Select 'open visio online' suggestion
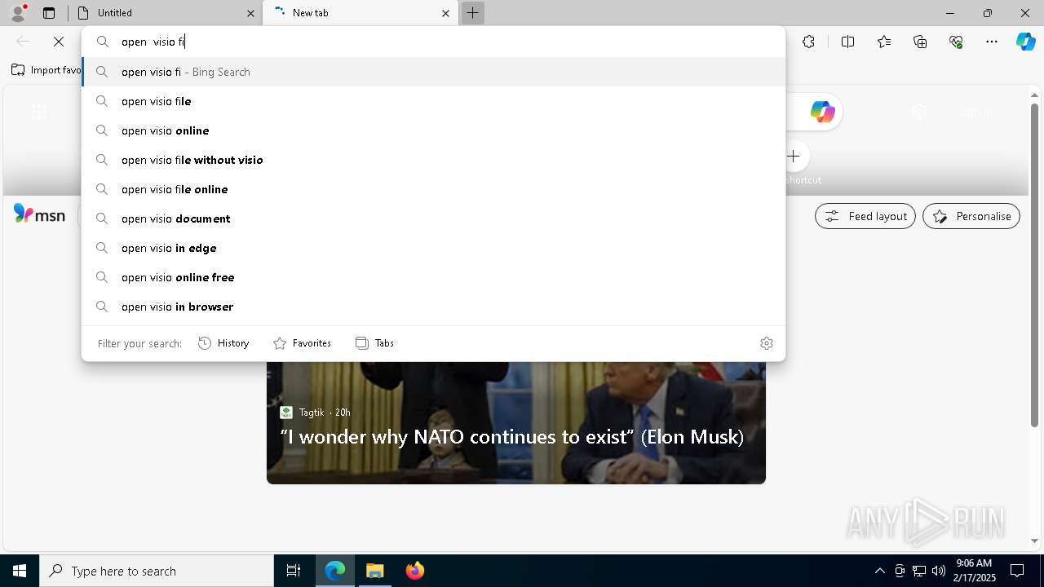This screenshot has width=1044, height=587. tap(434, 130)
